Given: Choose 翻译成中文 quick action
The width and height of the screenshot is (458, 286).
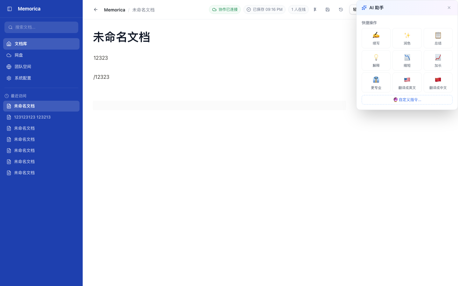Looking at the screenshot, I should click(x=438, y=83).
